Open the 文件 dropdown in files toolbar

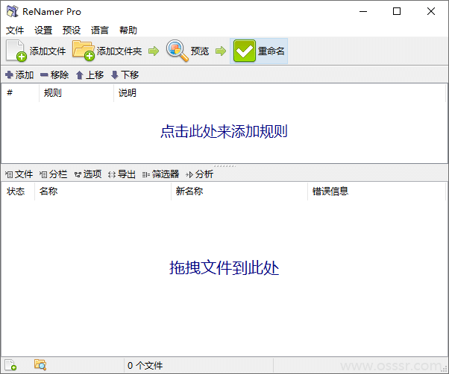(x=19, y=174)
